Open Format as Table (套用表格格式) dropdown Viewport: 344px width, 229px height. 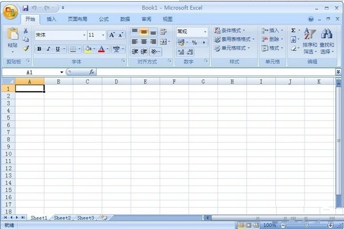[x=234, y=40]
